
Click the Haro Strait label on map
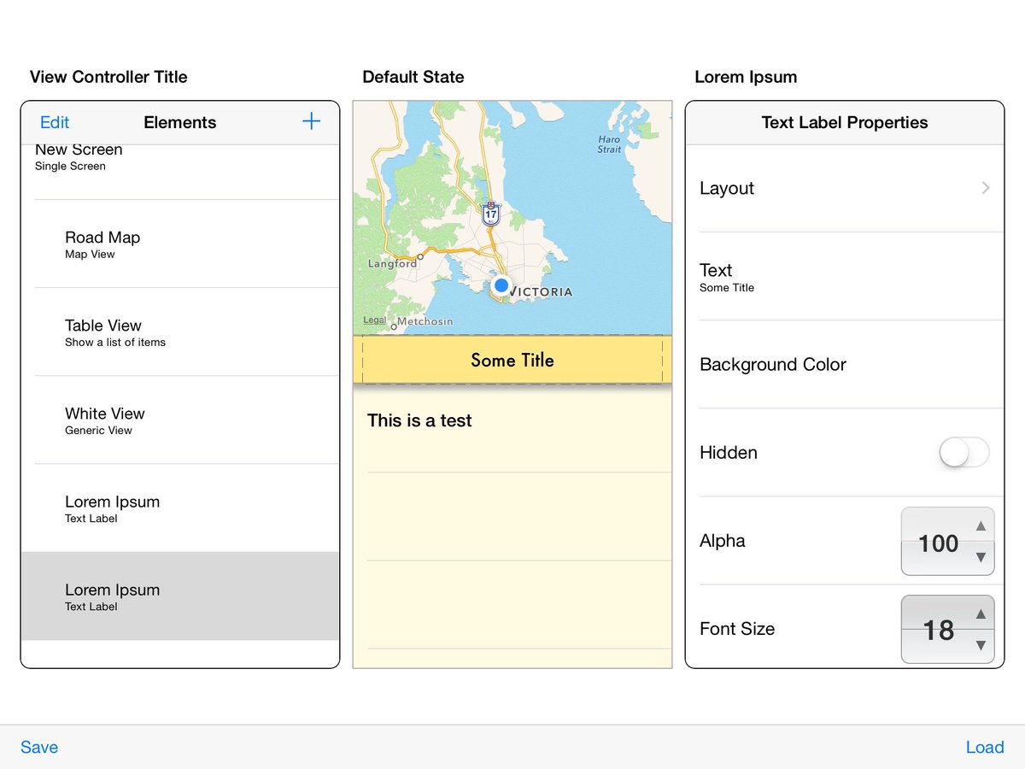point(609,144)
